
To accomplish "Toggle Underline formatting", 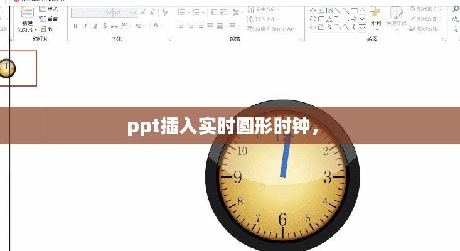I will pos(95,26).
